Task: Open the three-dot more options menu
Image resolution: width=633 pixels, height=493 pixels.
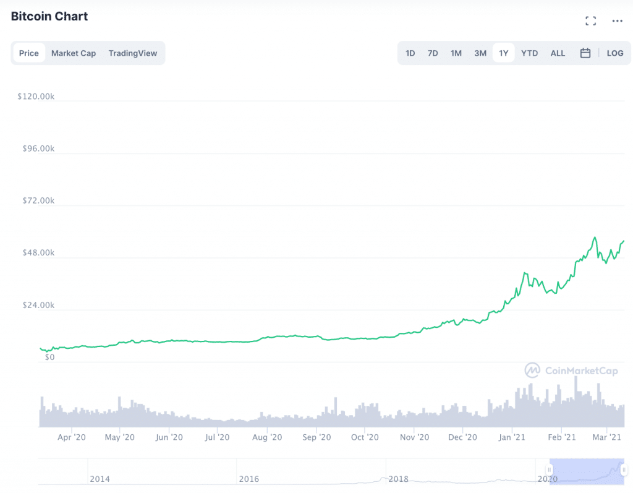Action: pyautogui.click(x=617, y=21)
